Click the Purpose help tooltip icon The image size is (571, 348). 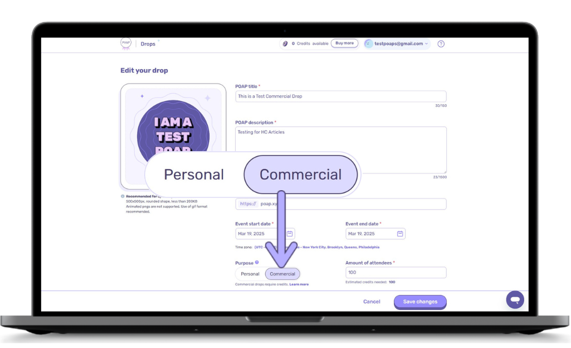(257, 262)
